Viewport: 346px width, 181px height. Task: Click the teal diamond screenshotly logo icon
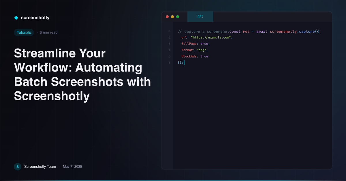tap(16, 18)
